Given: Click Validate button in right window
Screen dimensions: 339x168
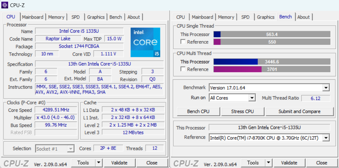Looking at the screenshot, I should click(x=289, y=163).
